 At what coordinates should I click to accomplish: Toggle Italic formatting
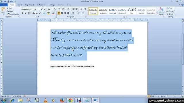(26, 13)
